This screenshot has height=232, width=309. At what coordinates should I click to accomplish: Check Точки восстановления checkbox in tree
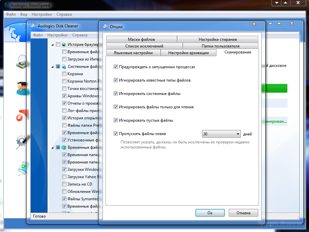click(64, 89)
